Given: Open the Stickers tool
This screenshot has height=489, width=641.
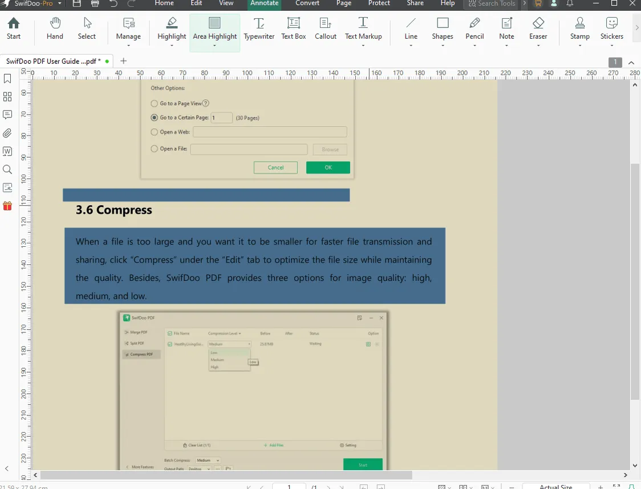Looking at the screenshot, I should pos(611,28).
